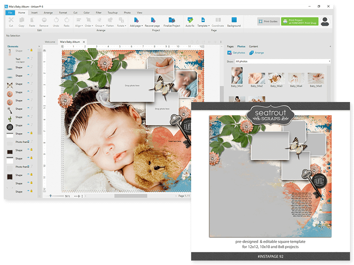The height and width of the screenshot is (265, 354).
Task: Click the Flatten icon in Arrange group
Action: pyautogui.click(x=110, y=20)
